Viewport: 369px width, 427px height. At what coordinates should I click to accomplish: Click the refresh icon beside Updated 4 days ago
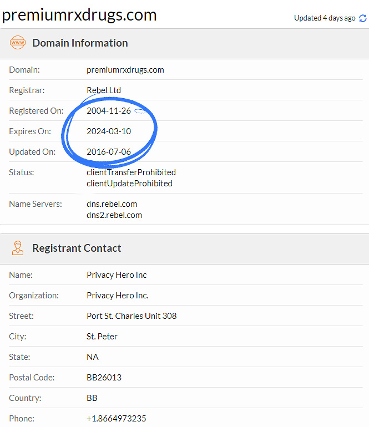(x=363, y=18)
